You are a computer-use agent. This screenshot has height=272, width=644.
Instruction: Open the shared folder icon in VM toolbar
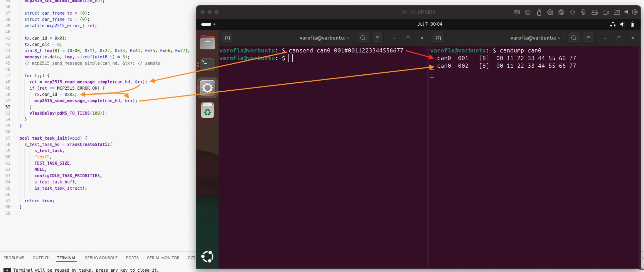[617, 12]
